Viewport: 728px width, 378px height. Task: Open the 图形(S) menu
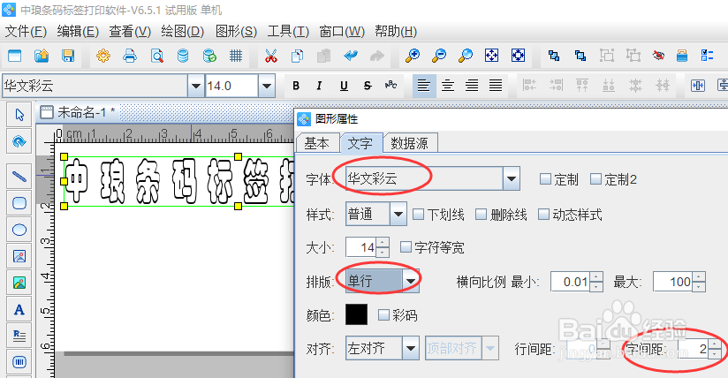tap(236, 32)
